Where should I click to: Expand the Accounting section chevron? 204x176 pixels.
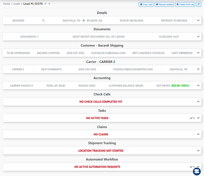point(198,85)
